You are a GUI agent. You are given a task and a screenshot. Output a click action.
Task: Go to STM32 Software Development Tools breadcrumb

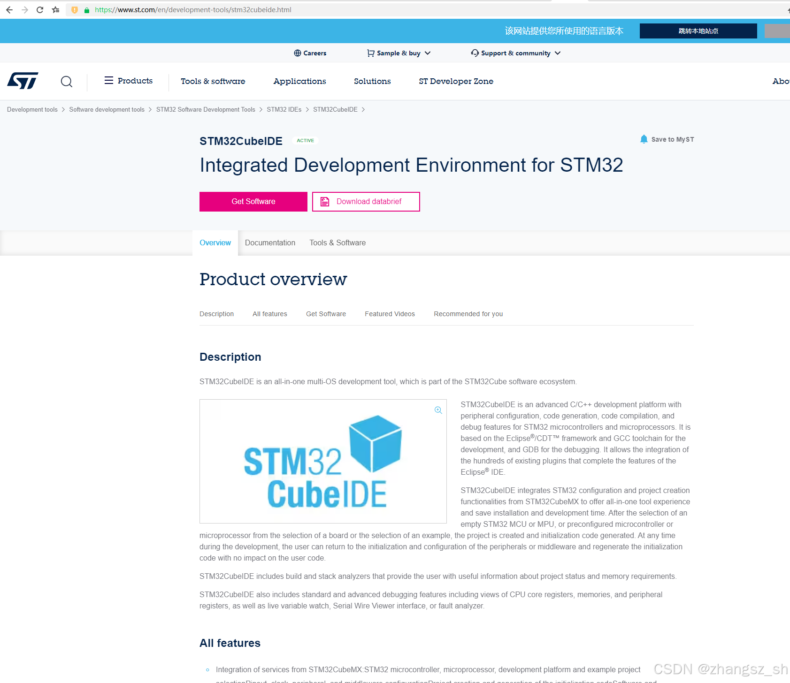click(x=206, y=109)
